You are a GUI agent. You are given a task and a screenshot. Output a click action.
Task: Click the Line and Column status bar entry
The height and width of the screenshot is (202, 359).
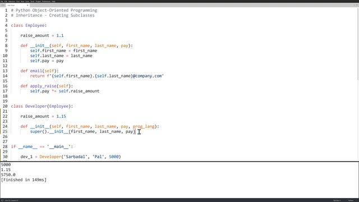coord(11,200)
